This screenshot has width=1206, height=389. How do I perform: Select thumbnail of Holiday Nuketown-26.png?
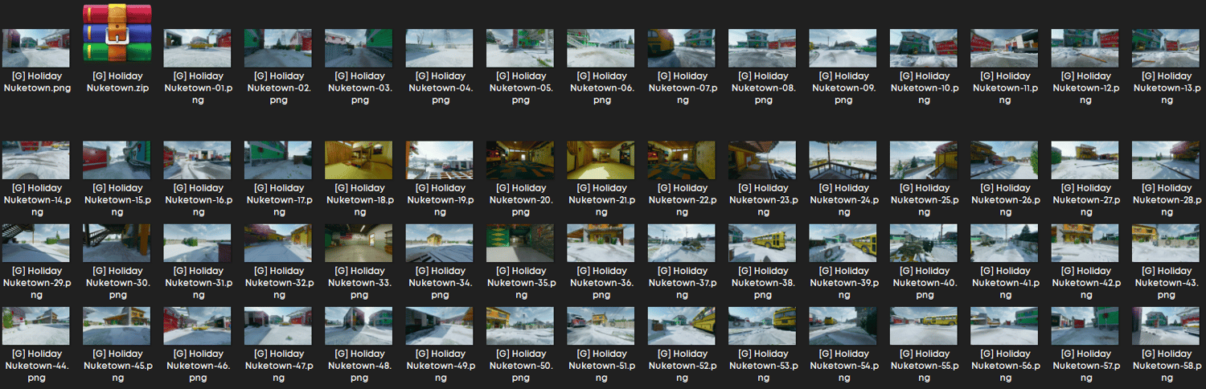(1004, 160)
